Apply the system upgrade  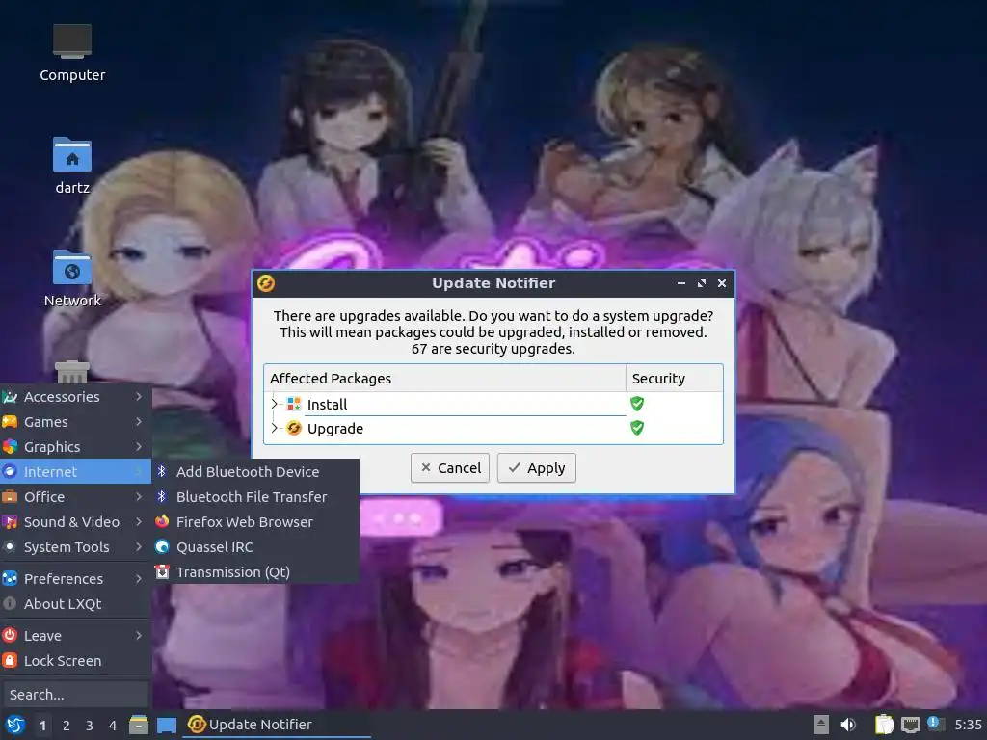[536, 468]
